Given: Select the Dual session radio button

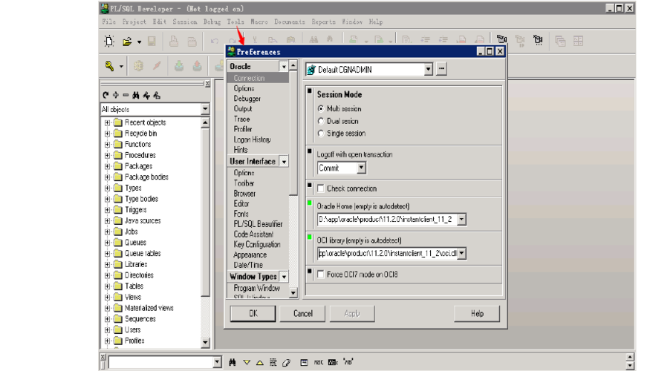Looking at the screenshot, I should pyautogui.click(x=321, y=121).
